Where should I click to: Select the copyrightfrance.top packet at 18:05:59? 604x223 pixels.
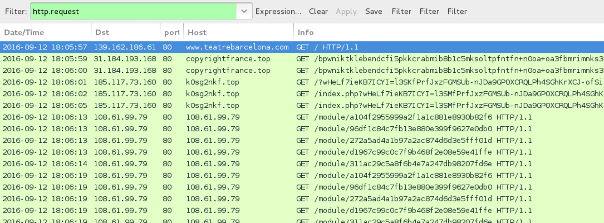click(x=228, y=59)
